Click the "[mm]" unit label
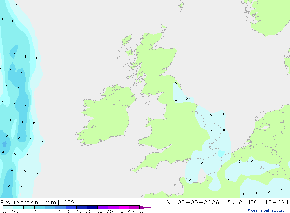Image resolution: width=290 pixels, height=213 pixels. [x=51, y=202]
